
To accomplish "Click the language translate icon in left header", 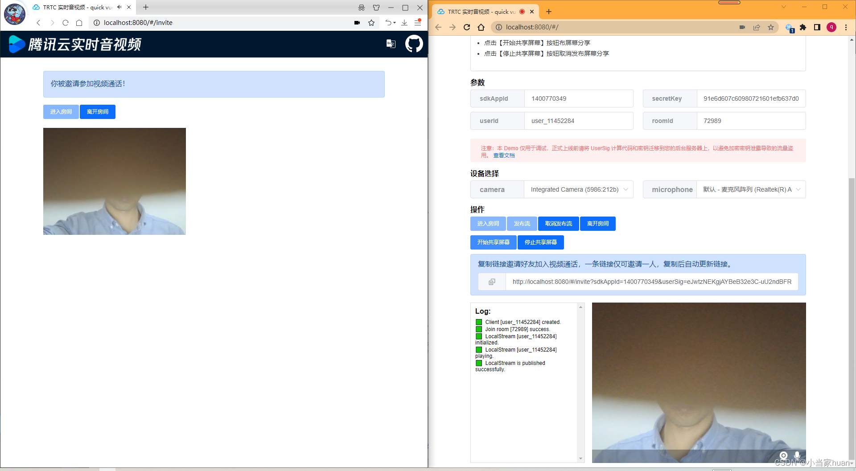I will (x=391, y=43).
